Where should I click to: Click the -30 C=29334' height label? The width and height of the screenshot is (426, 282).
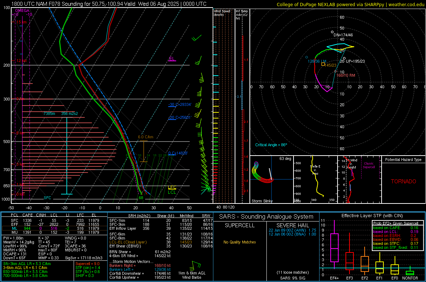pos(180,104)
